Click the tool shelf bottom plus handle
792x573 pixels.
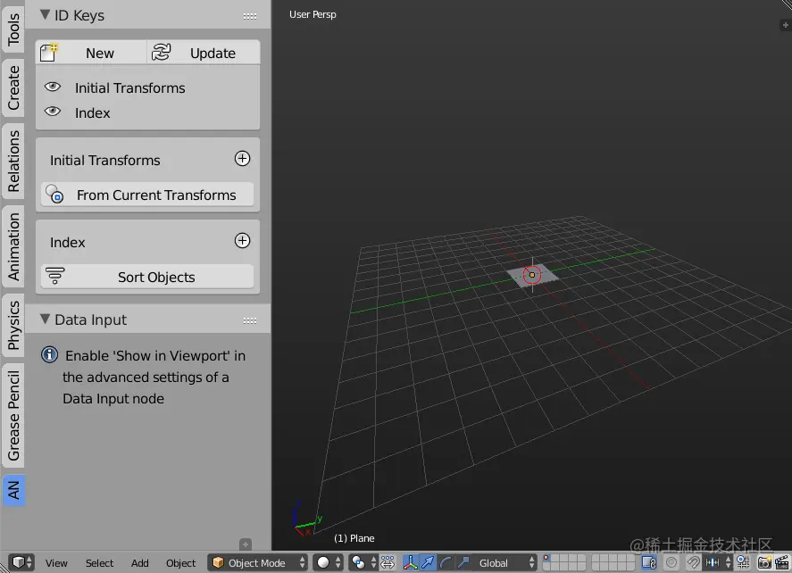tap(246, 544)
